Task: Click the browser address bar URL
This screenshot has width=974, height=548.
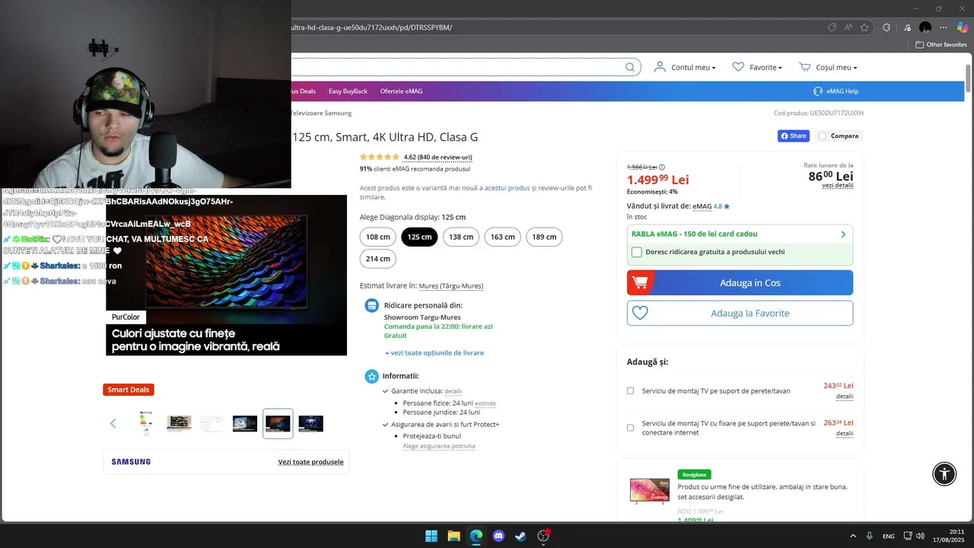Action: coord(371,27)
